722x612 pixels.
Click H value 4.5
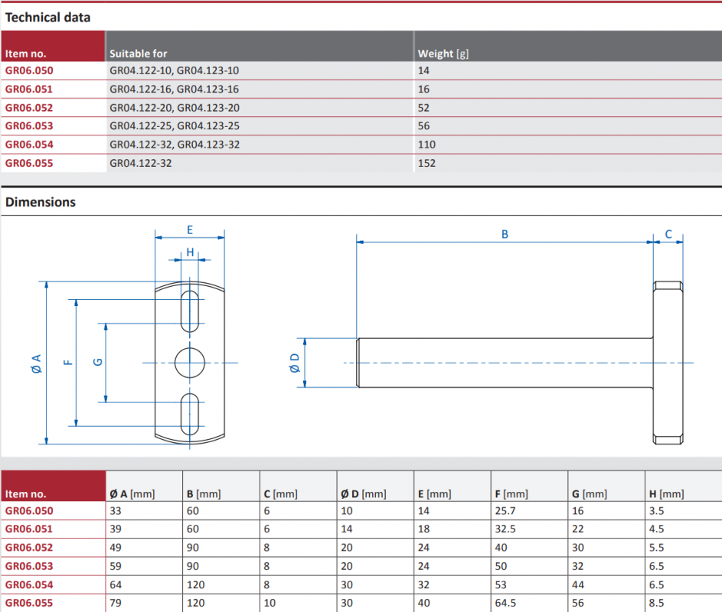click(657, 529)
